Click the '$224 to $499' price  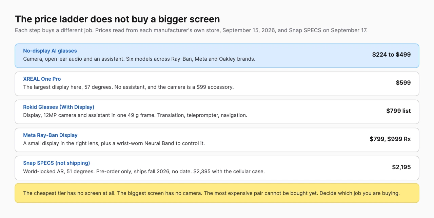(391, 55)
